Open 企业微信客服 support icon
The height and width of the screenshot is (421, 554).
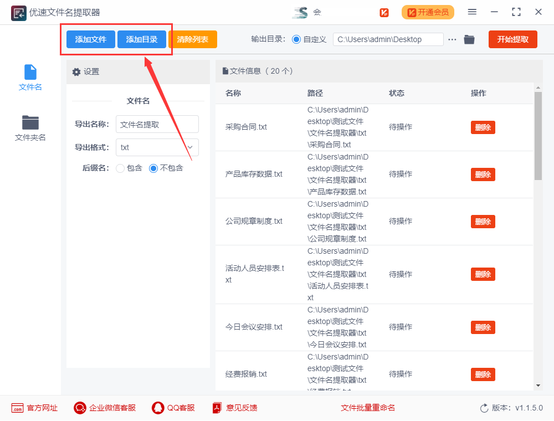coord(80,408)
